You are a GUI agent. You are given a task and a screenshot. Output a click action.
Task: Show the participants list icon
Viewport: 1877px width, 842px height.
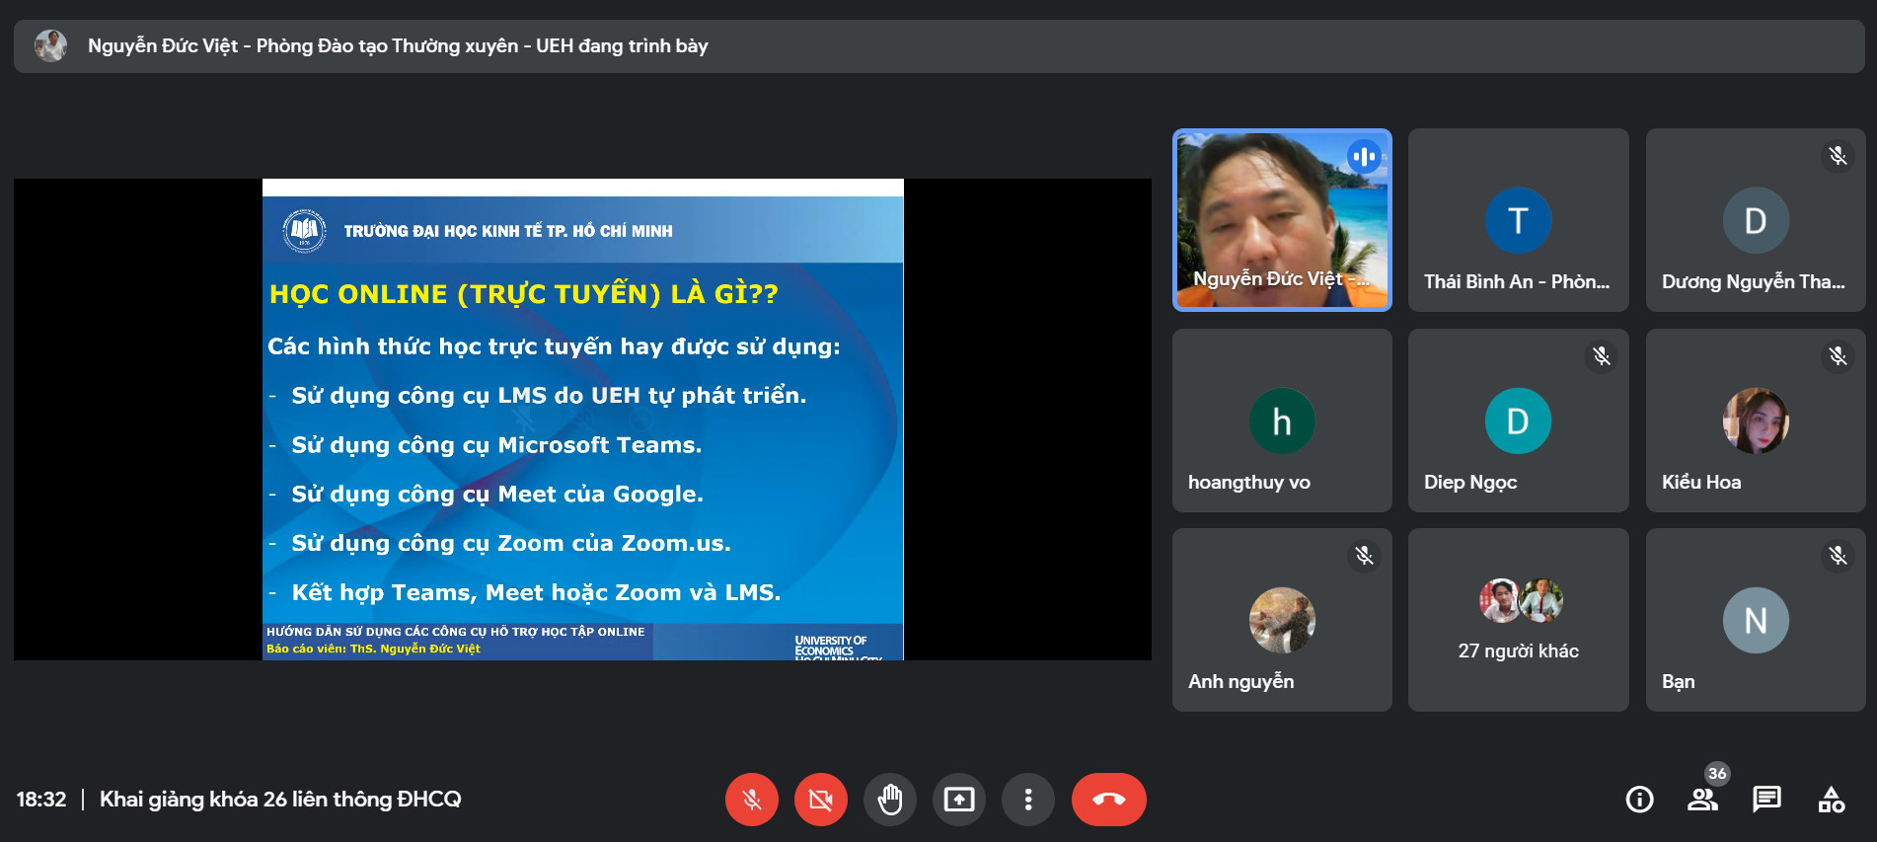coord(1702,800)
